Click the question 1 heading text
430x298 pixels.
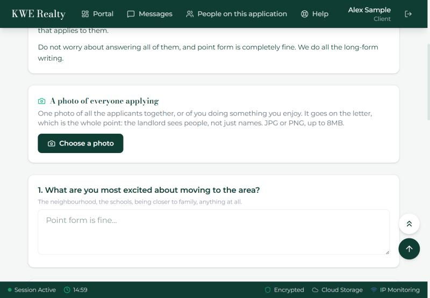click(x=149, y=190)
